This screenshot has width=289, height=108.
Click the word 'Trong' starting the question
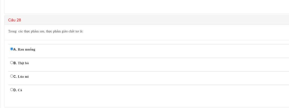(x=12, y=31)
